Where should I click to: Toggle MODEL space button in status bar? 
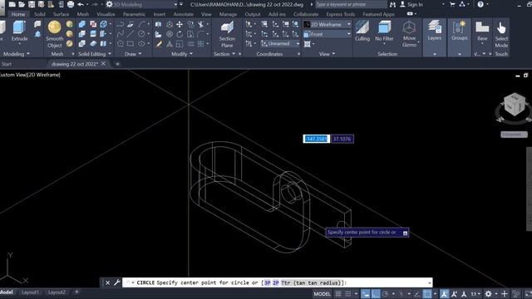click(322, 294)
